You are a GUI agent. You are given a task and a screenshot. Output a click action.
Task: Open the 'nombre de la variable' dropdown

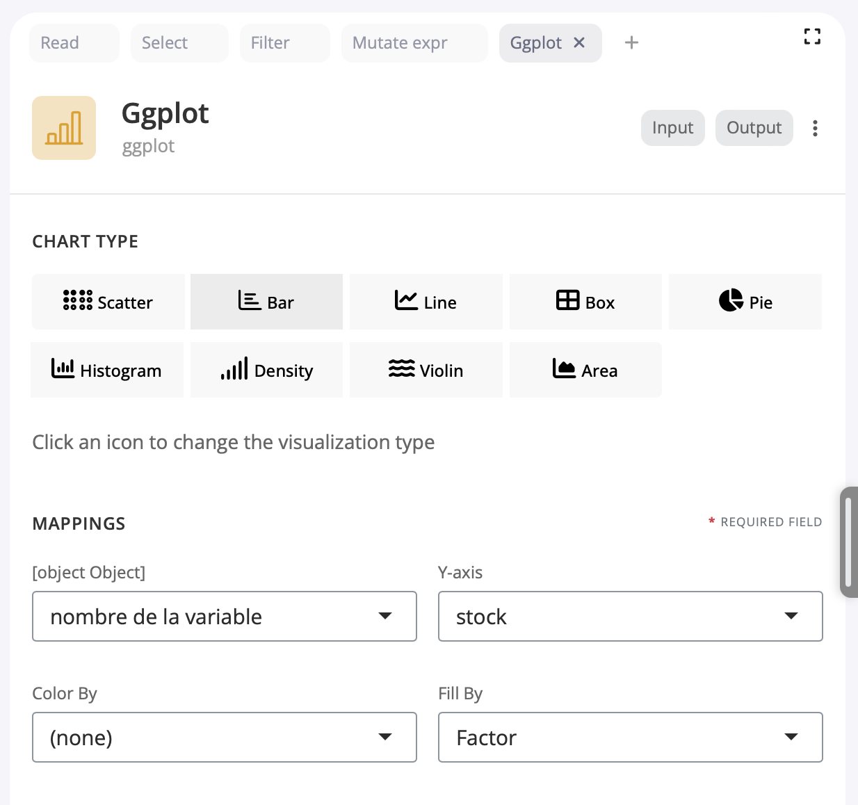click(x=224, y=616)
